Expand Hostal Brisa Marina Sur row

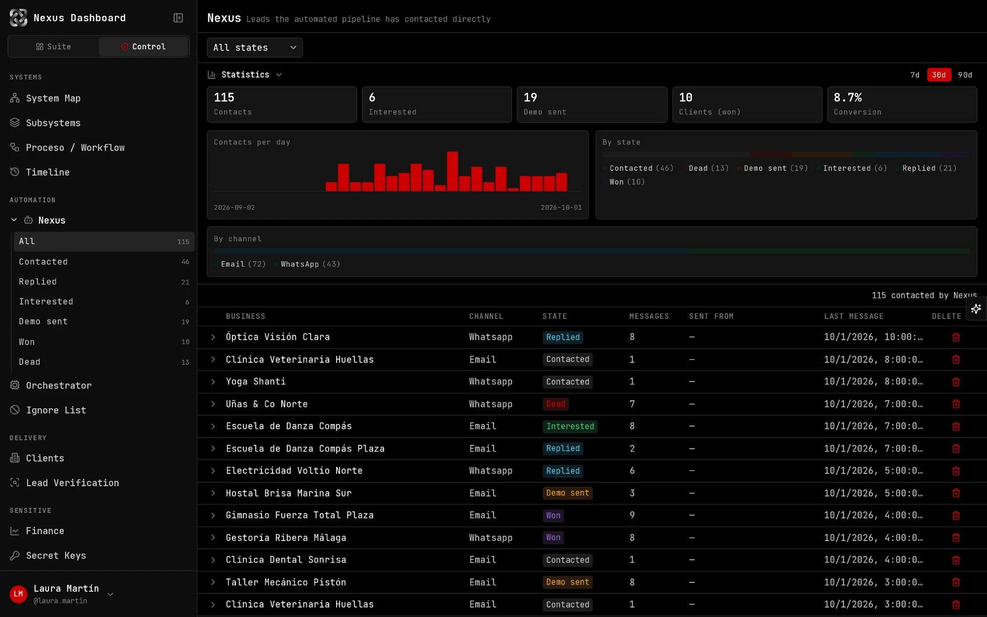(213, 493)
